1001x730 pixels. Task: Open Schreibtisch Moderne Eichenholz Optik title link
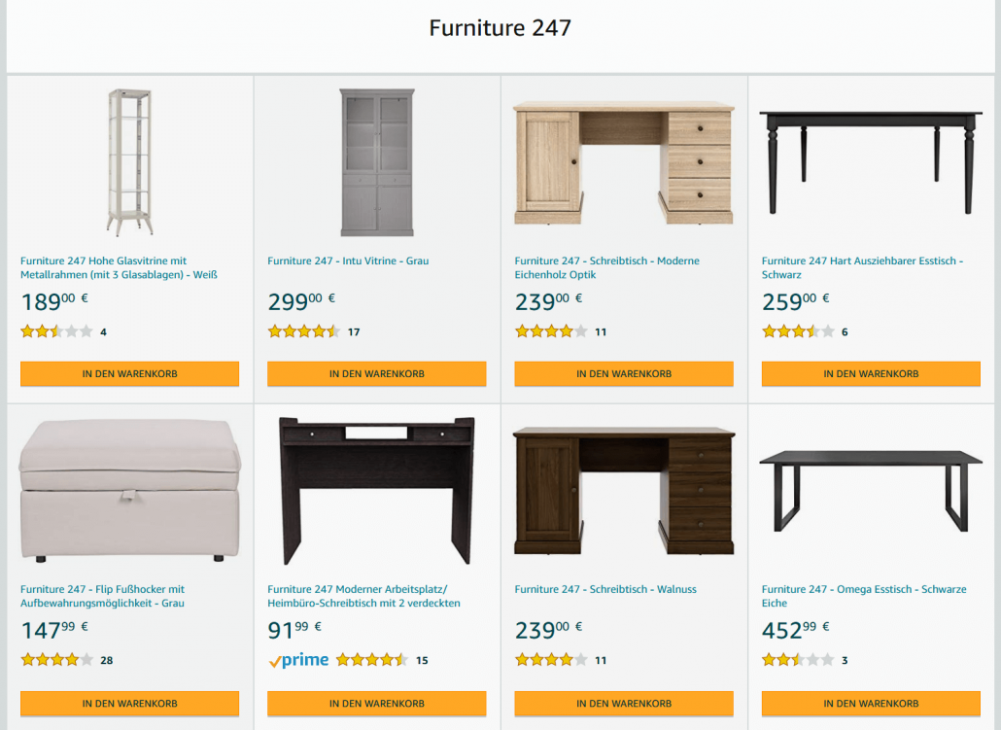click(606, 267)
